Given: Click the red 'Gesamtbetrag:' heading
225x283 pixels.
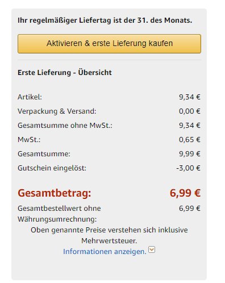Looking at the screenshot, I should pyautogui.click(x=55, y=193).
